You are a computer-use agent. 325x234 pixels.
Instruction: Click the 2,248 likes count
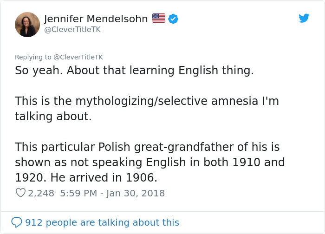point(41,193)
